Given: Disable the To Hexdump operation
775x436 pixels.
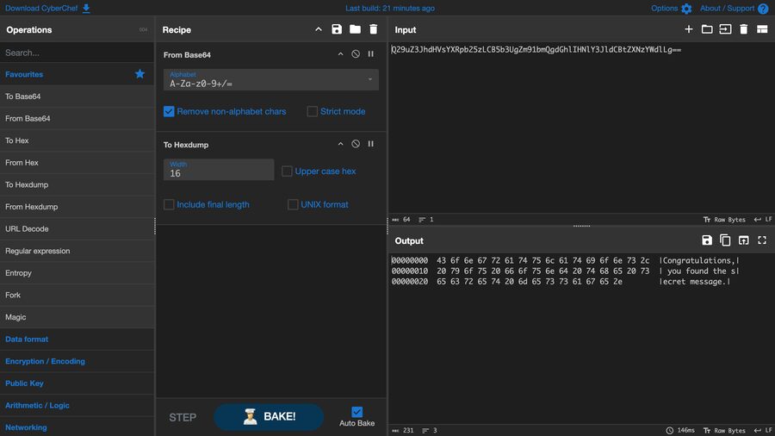Looking at the screenshot, I should pyautogui.click(x=356, y=144).
